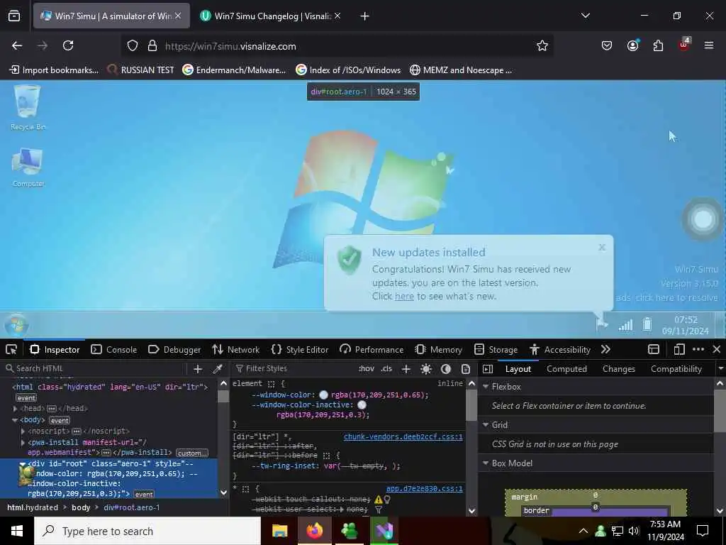Open the Network panel
Screen dimensions: 726x545
click(x=236, y=349)
